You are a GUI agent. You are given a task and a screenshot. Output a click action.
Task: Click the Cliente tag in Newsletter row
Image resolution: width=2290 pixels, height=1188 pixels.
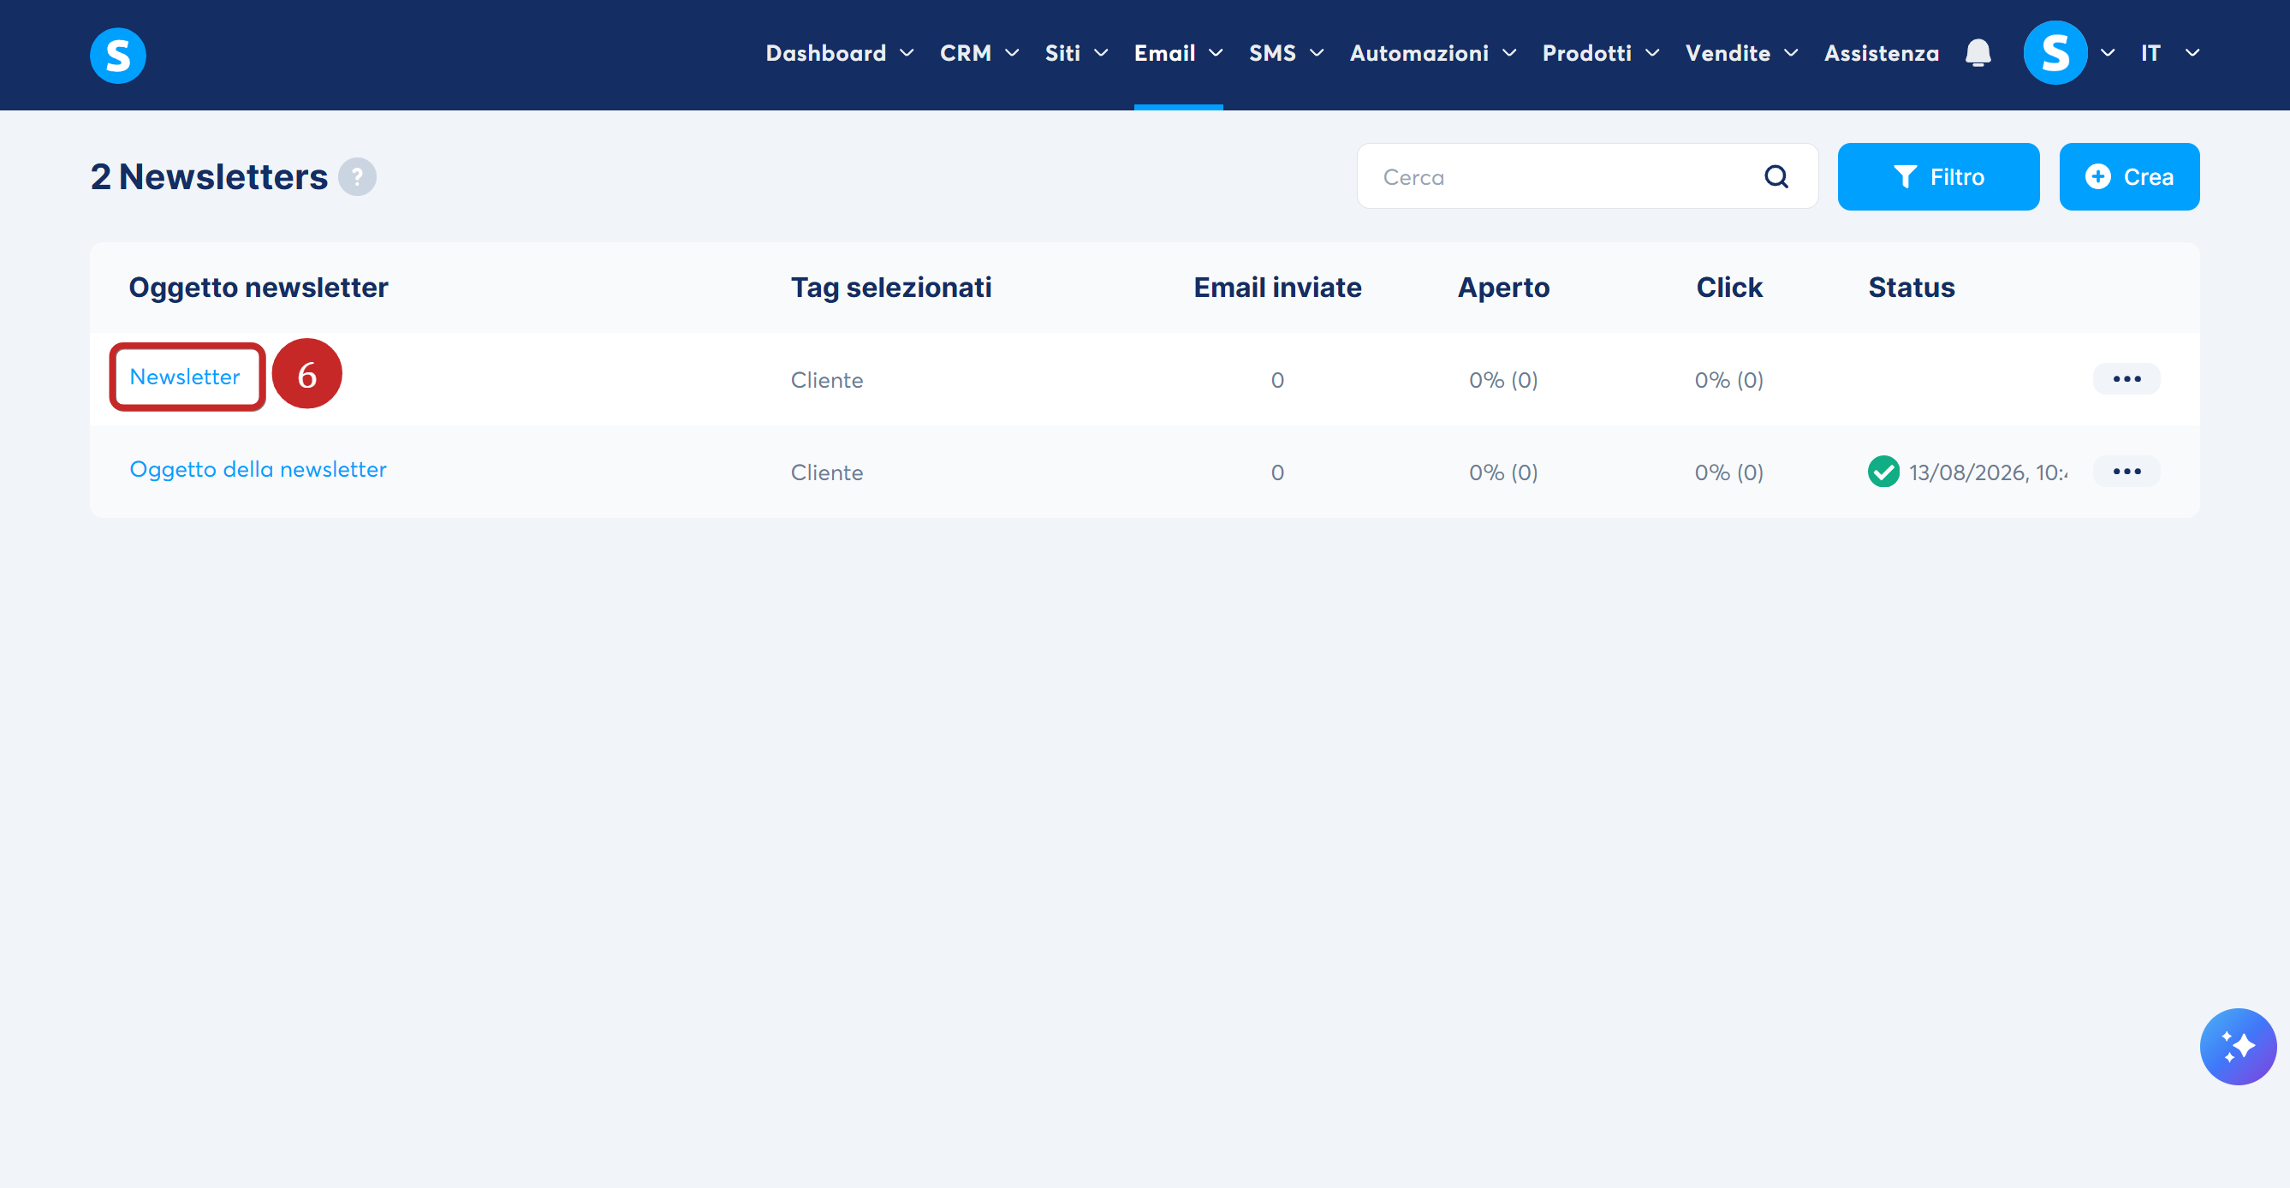point(827,380)
